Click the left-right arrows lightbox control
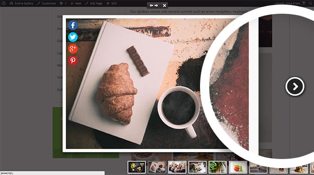The height and width of the screenshot is (175, 314). pyautogui.click(x=154, y=5)
